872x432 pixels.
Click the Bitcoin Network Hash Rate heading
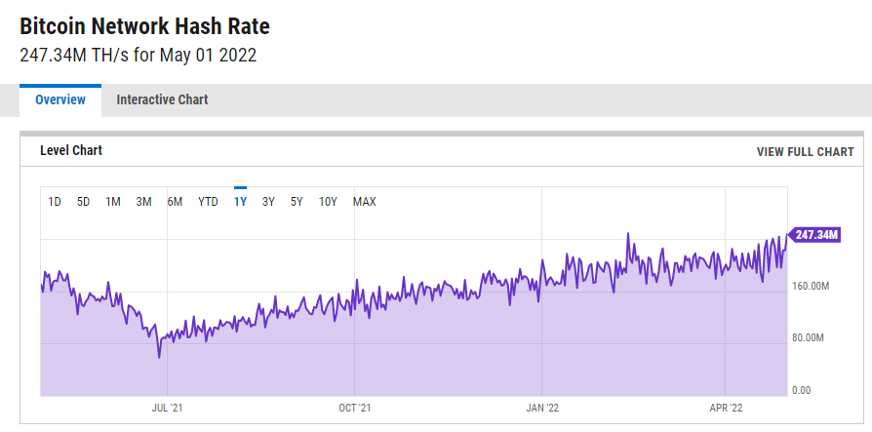[144, 26]
